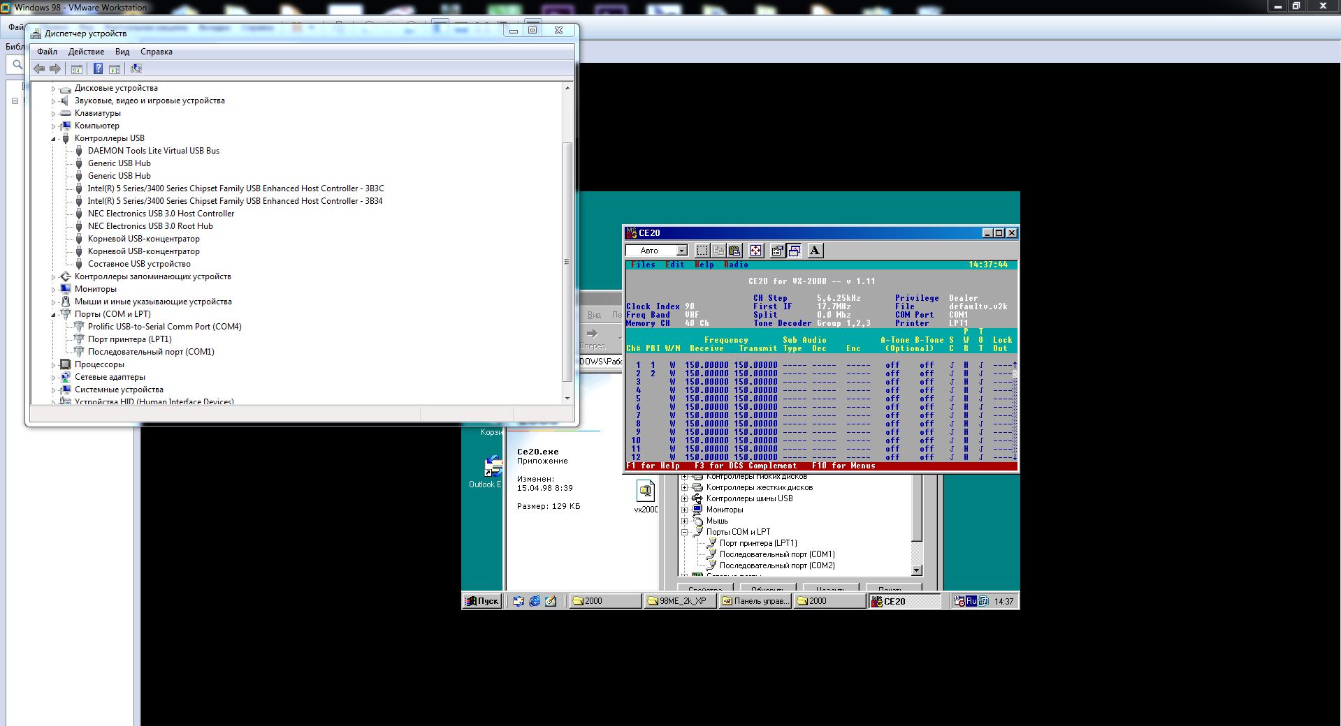Toggle the console tree toolbar icon
Screen dimensions: 1341x726
pyautogui.click(x=77, y=68)
